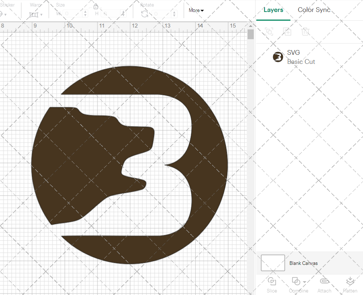Duplicate the layer using the duplicate icon

pyautogui.click(x=287, y=32)
